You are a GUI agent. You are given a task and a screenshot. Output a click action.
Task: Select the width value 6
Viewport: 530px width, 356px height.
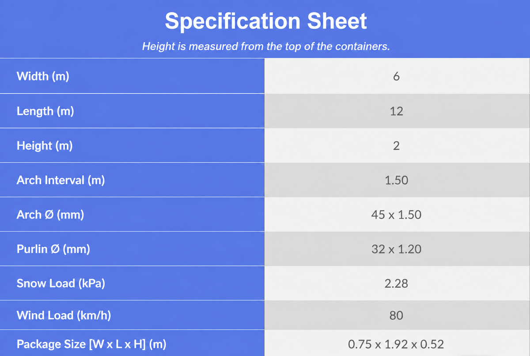click(396, 76)
